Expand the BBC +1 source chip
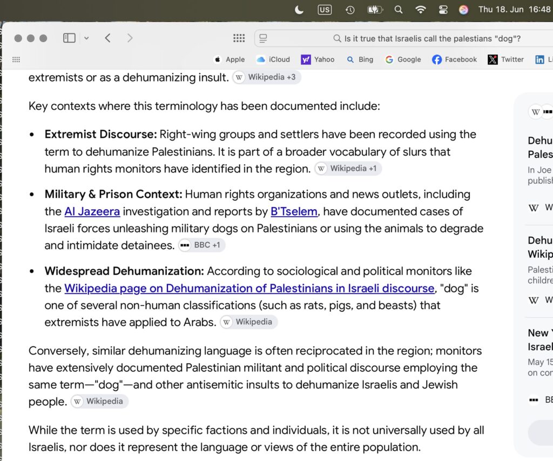Viewport: 553px width, 461px height. (202, 245)
